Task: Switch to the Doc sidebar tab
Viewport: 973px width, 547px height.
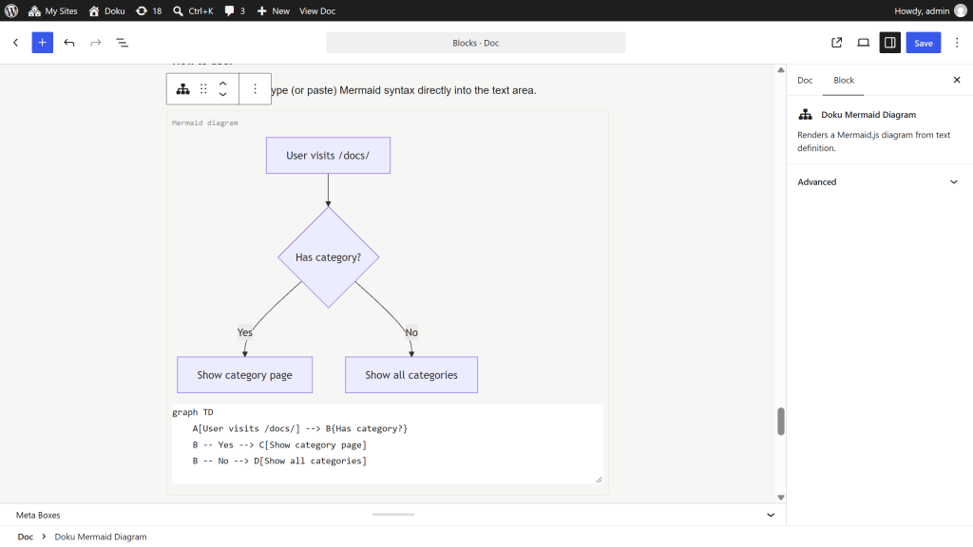Action: 805,80
